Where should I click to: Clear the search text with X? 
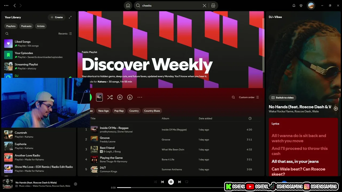[x=204, y=6]
